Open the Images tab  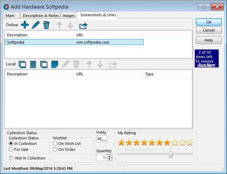click(x=69, y=16)
